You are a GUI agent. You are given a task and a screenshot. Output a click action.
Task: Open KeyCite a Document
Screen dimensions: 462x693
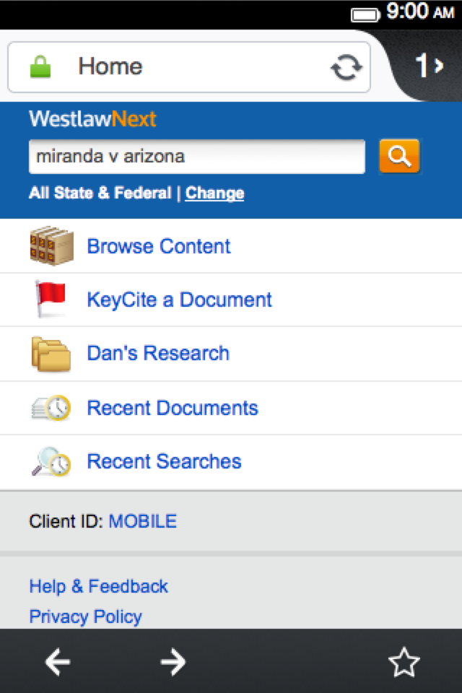(x=179, y=300)
